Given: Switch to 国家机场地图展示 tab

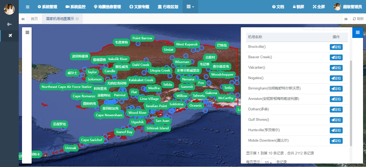Looking at the screenshot, I should (x=60, y=19).
